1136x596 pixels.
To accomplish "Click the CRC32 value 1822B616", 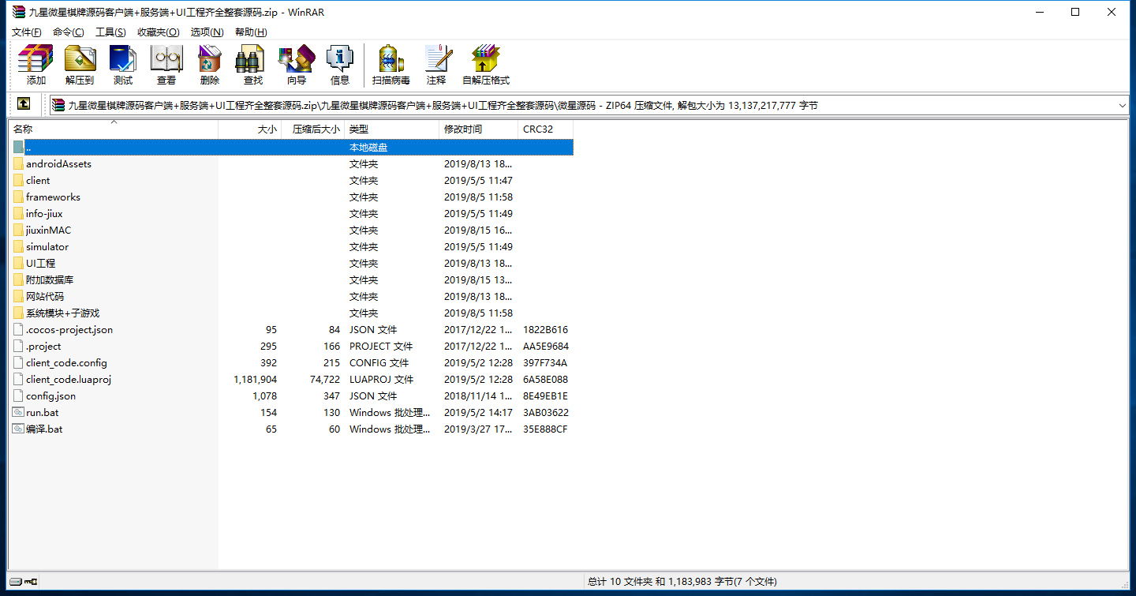I will pos(546,330).
